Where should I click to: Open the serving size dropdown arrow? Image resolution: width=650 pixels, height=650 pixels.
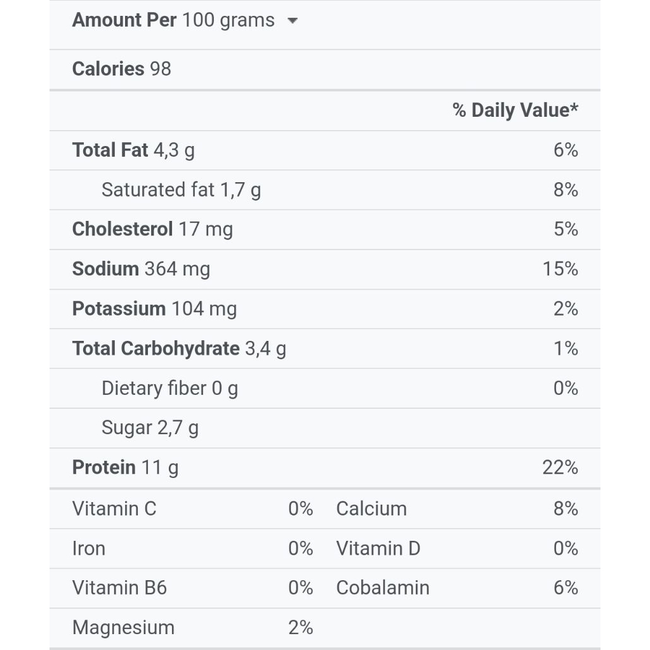coord(293,21)
